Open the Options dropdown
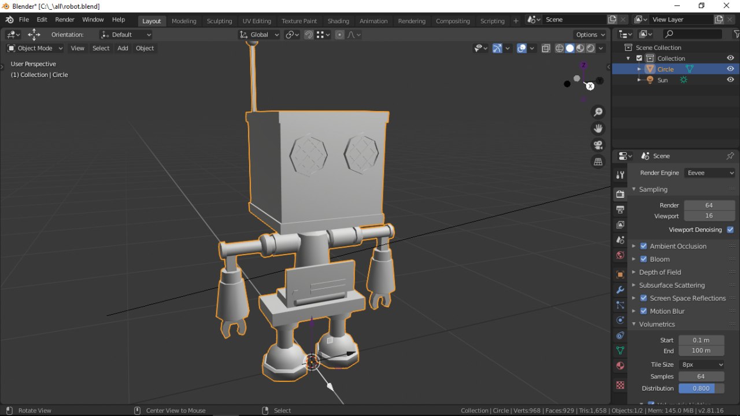 coord(590,35)
